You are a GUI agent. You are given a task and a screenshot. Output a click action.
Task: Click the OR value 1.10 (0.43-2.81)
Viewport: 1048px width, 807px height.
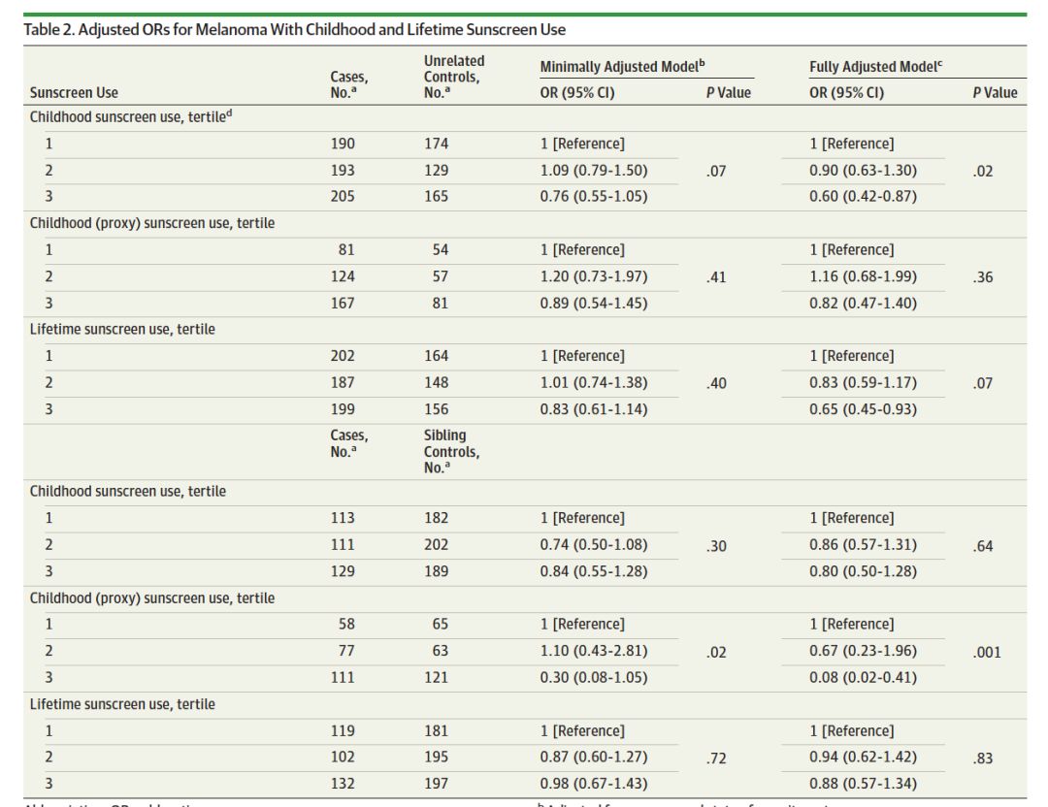(x=593, y=652)
